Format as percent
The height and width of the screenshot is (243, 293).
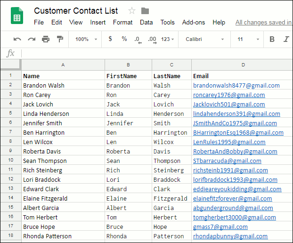pyautogui.click(x=124, y=39)
